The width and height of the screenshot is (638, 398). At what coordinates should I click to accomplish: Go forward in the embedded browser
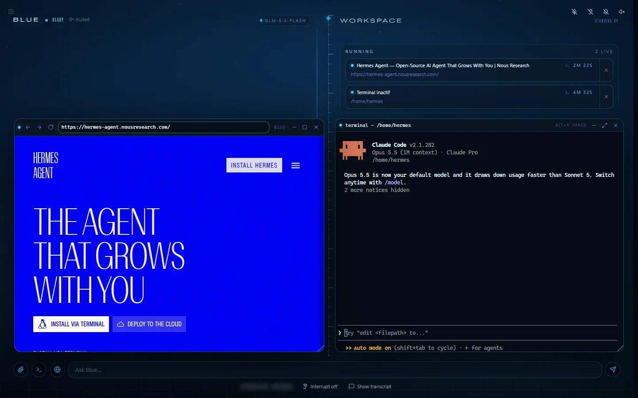pos(39,127)
